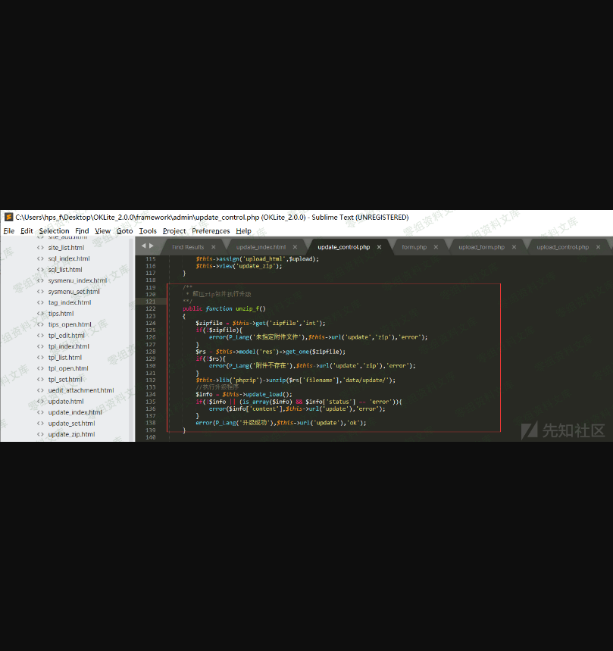Click the Sublime Text app icon in title bar
The height and width of the screenshot is (651, 613).
(x=8, y=218)
